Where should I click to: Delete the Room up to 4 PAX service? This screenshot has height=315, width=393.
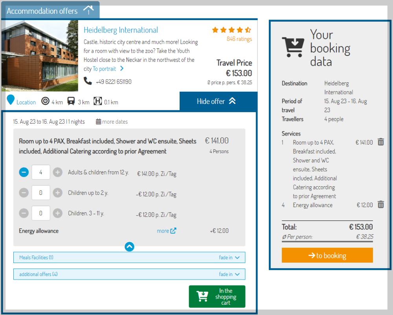click(381, 142)
